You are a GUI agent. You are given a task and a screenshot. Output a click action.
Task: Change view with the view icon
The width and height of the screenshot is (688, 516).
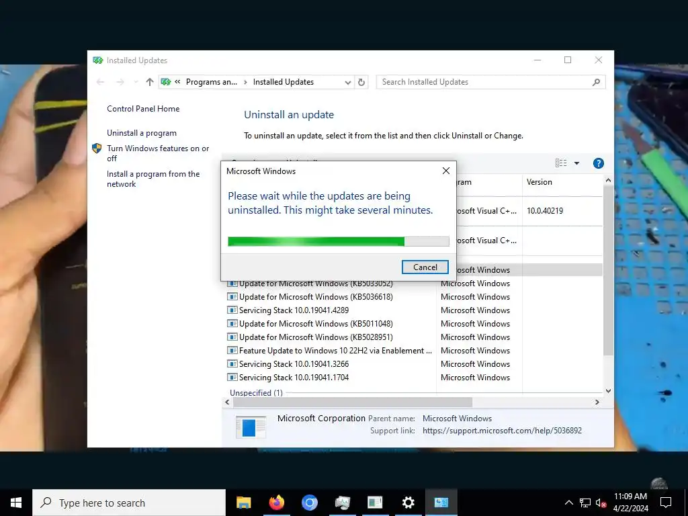coord(561,163)
